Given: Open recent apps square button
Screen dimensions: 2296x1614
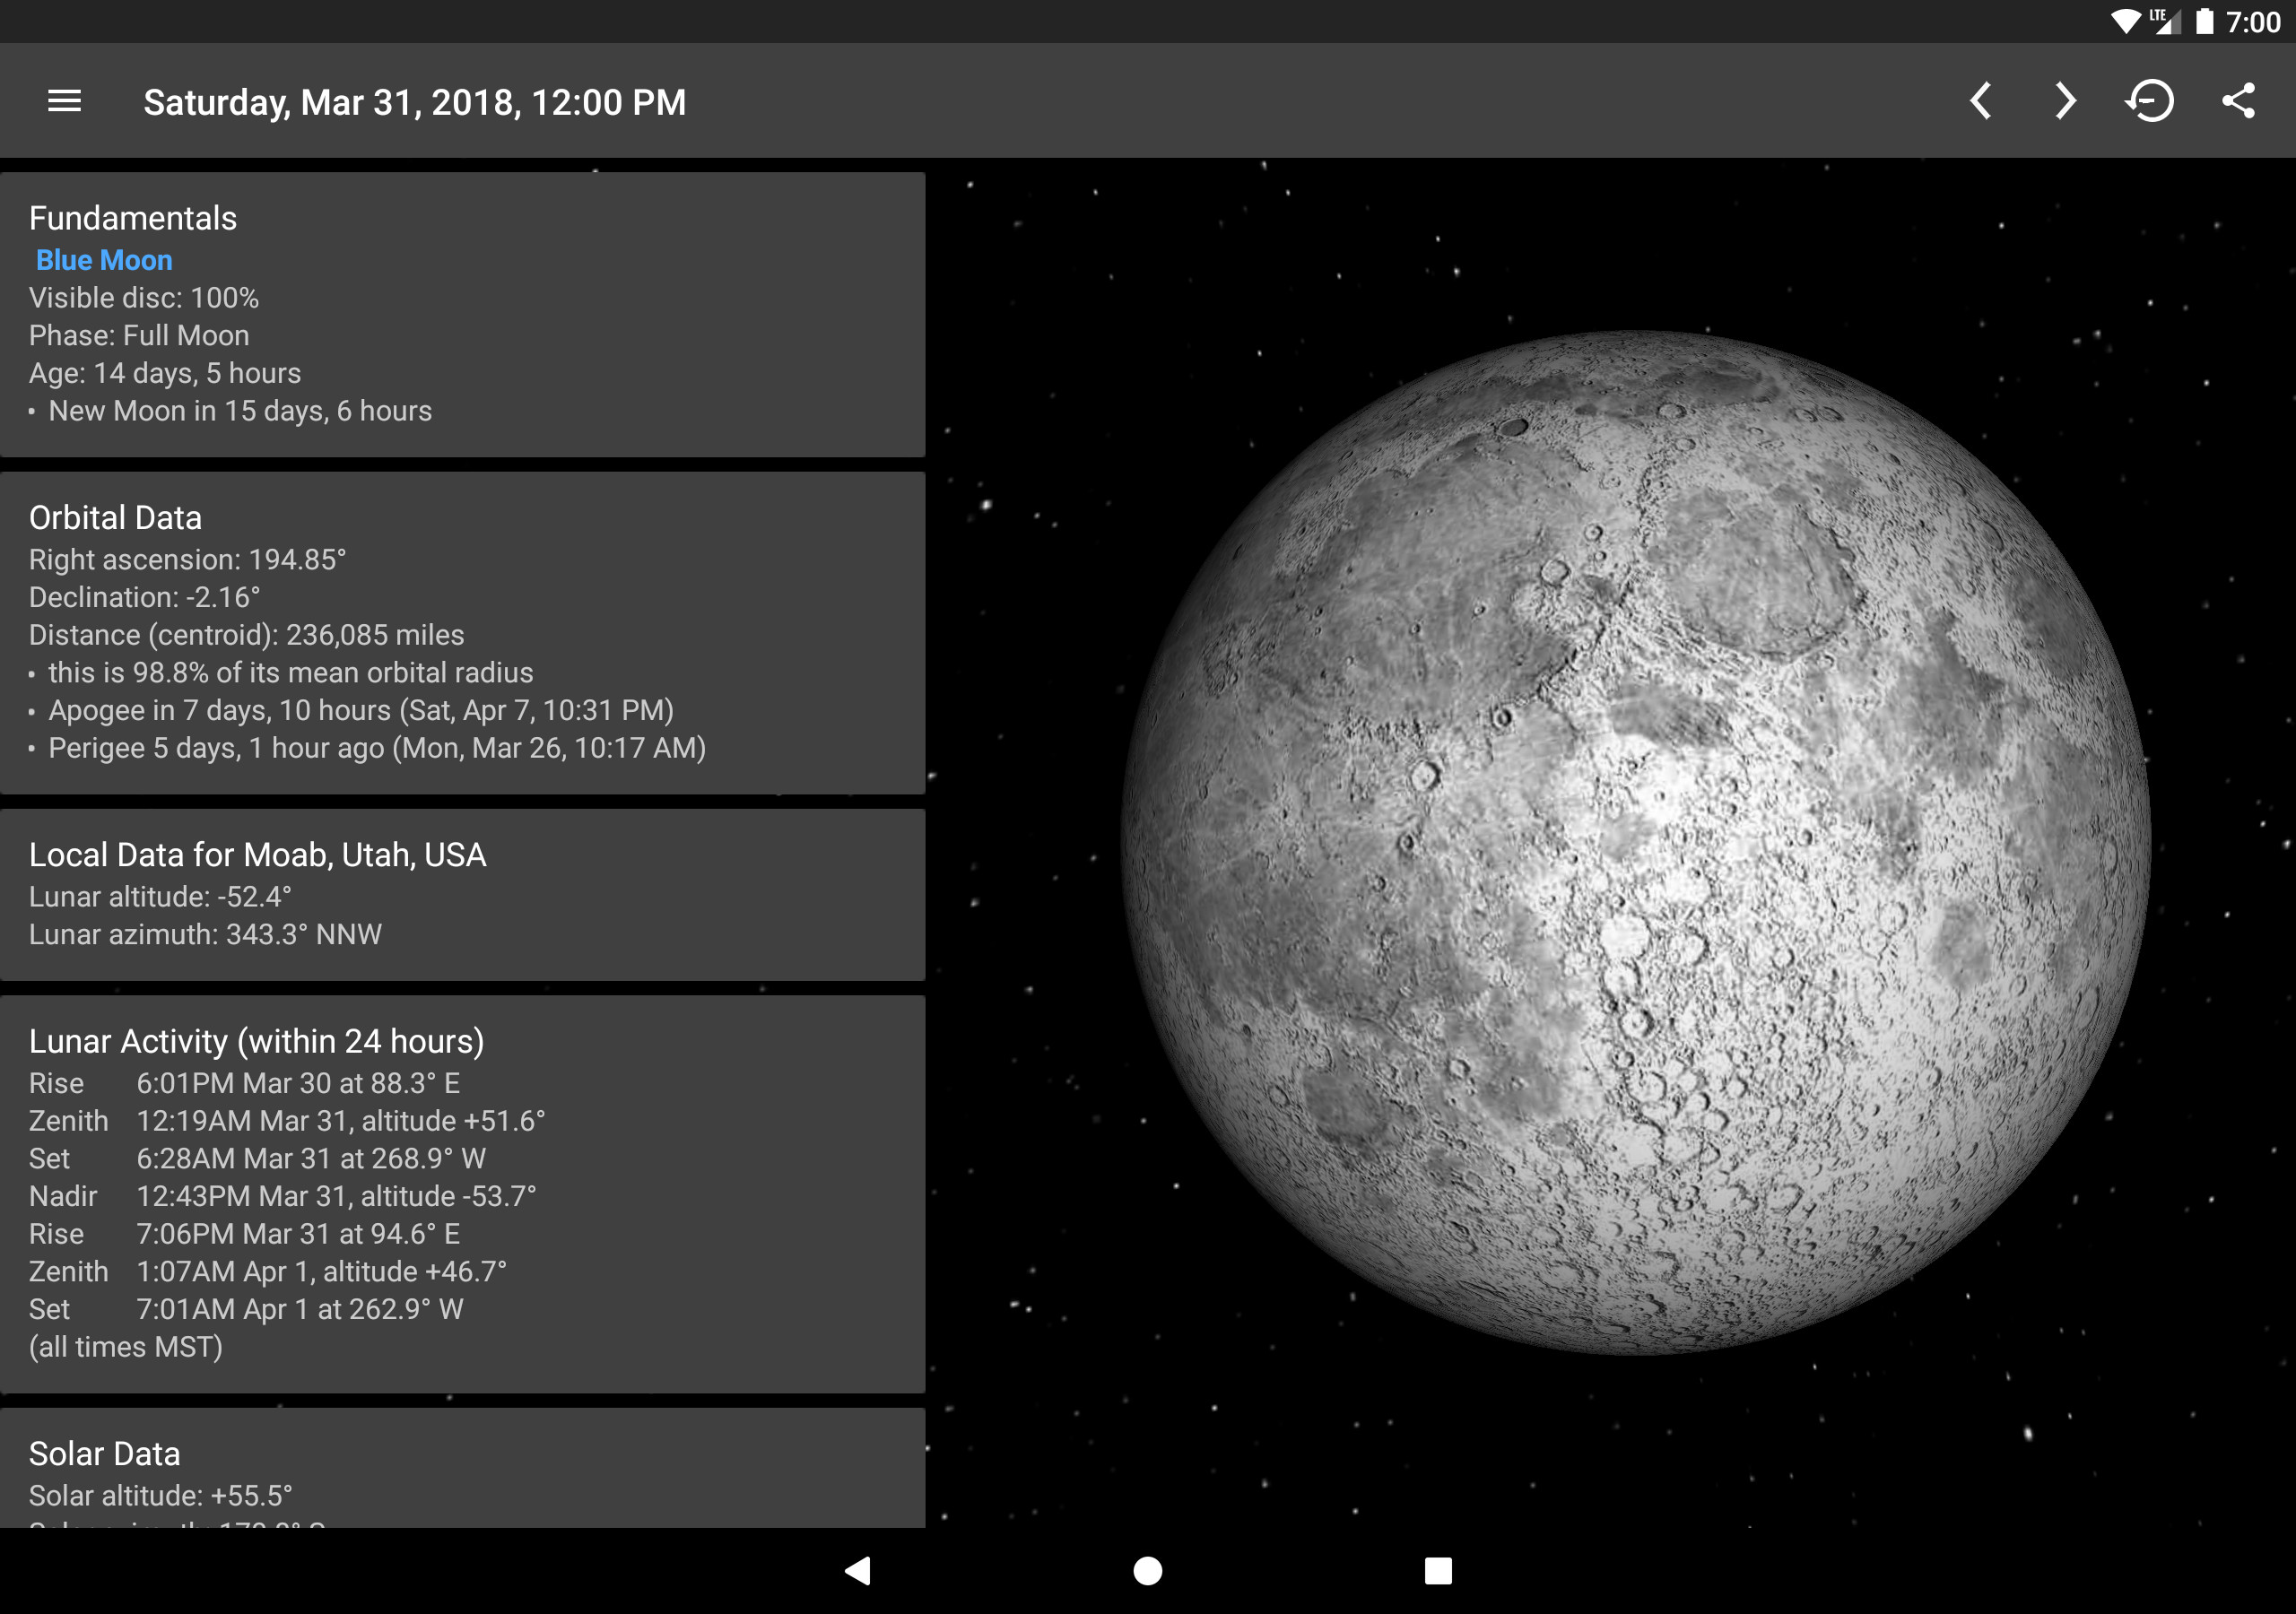Looking at the screenshot, I should click(x=1437, y=1570).
